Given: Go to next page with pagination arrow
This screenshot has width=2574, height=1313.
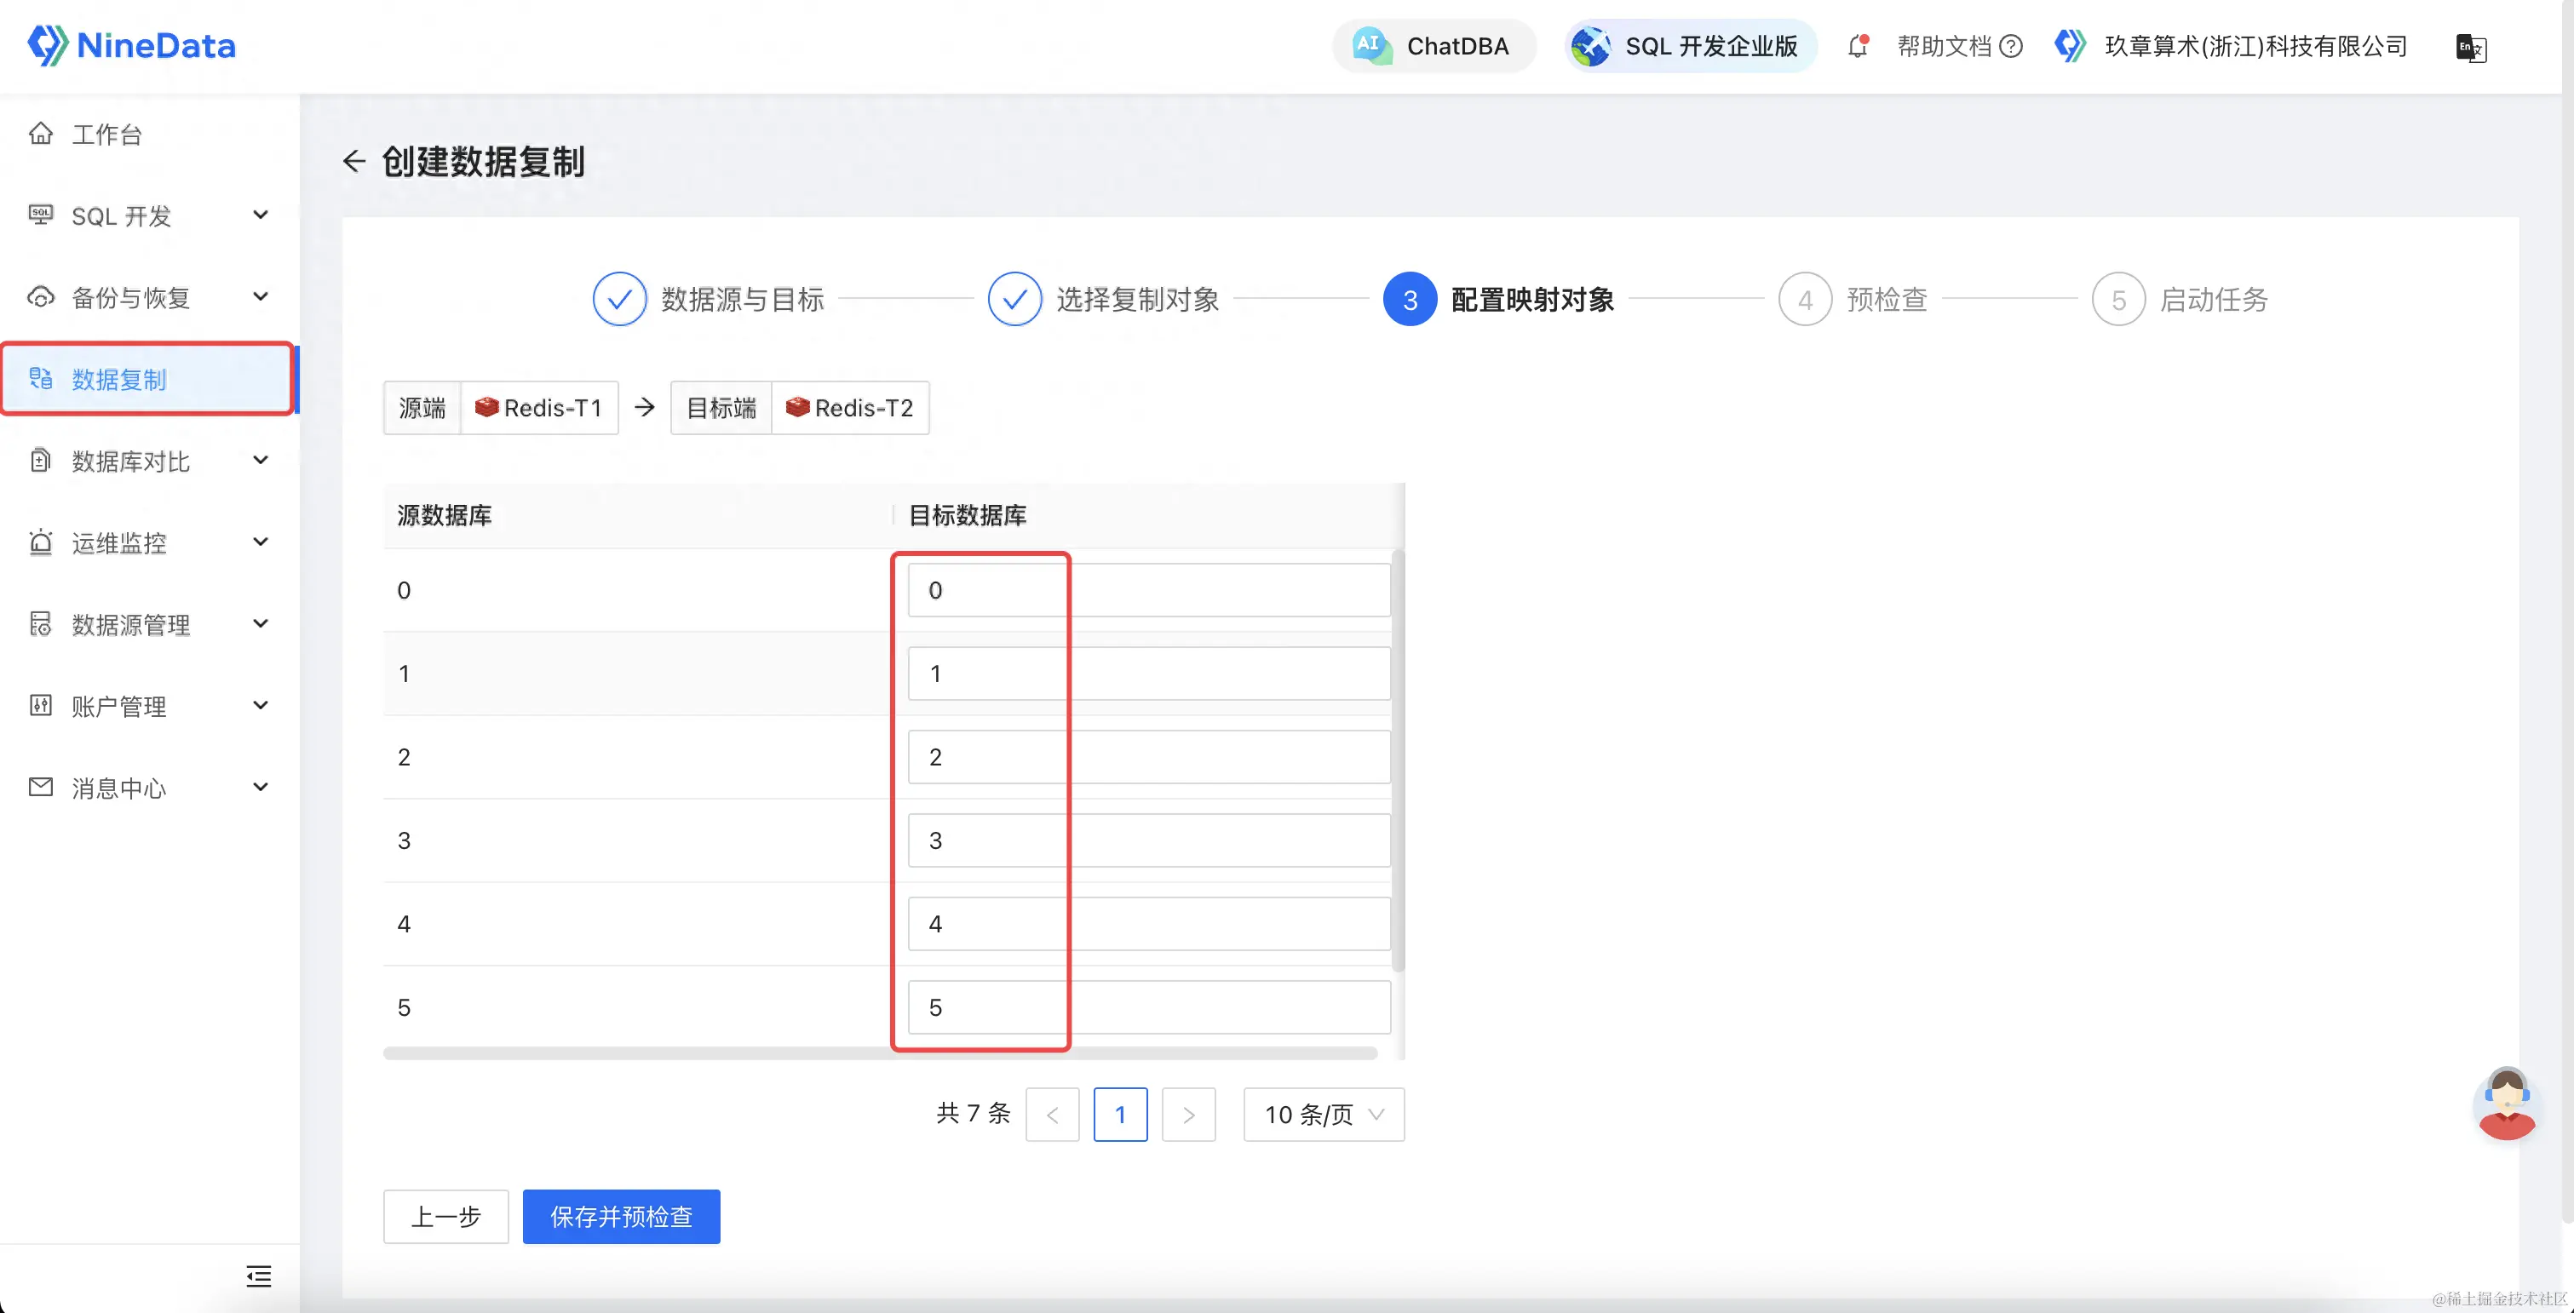Looking at the screenshot, I should [x=1188, y=1114].
